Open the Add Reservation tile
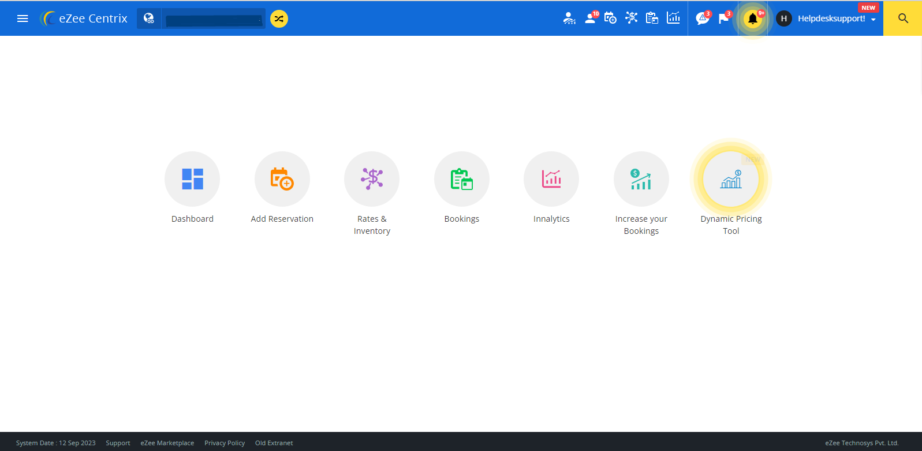Viewport: 922px width, 451px height. 282,179
